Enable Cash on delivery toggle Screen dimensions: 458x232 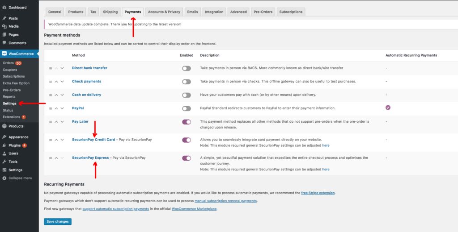coord(187,95)
